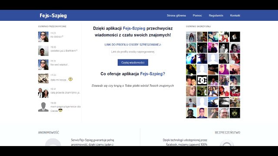Viewport: 278px width, 156px height.
Task: Click the blue Fejs-Szpieg link in the headline
Action: click(134, 28)
